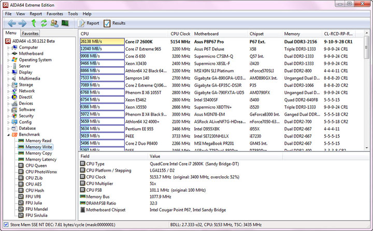
Task: Select the Security shield icon
Action: point(15,116)
